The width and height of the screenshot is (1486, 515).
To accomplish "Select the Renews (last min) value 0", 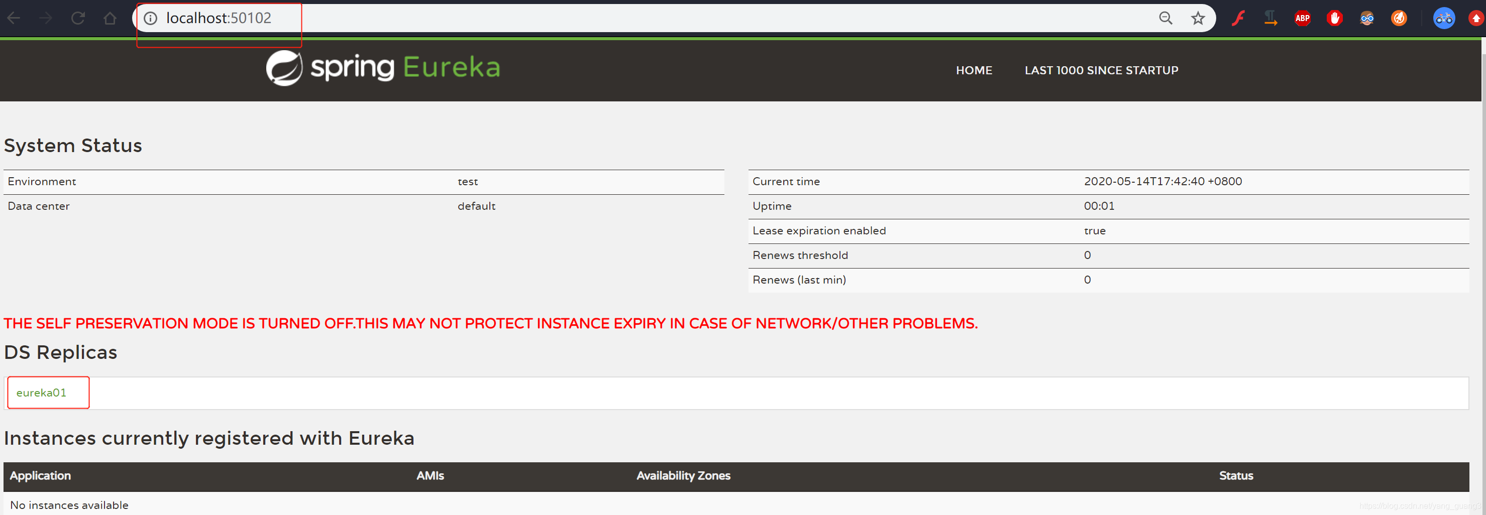I will tap(1088, 280).
